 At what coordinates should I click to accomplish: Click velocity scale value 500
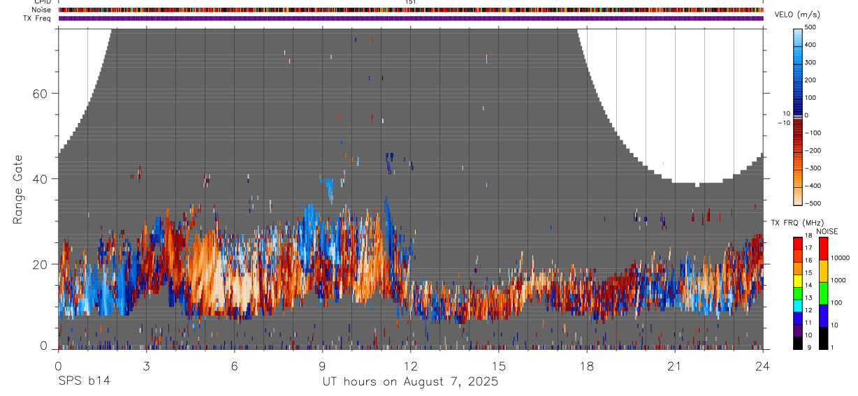810,27
